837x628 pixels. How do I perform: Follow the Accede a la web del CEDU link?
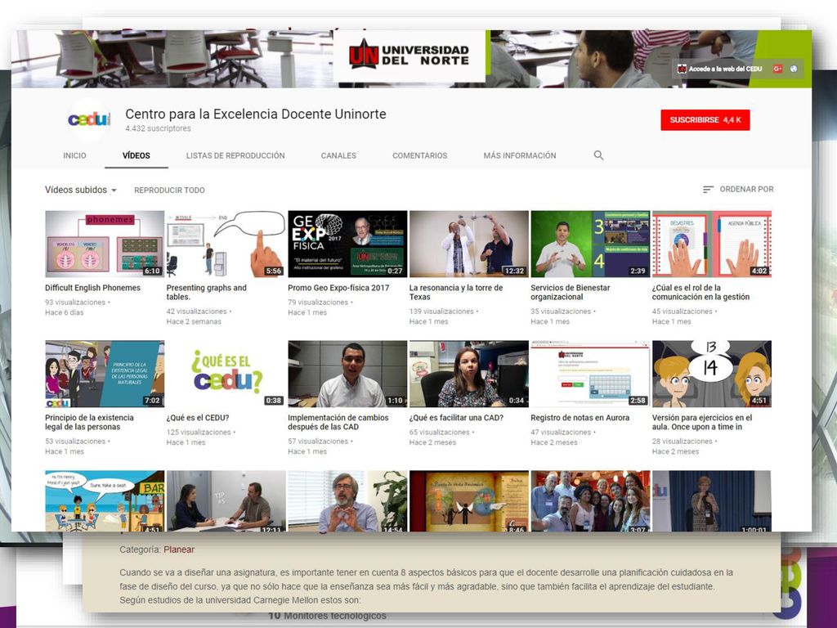tap(719, 69)
